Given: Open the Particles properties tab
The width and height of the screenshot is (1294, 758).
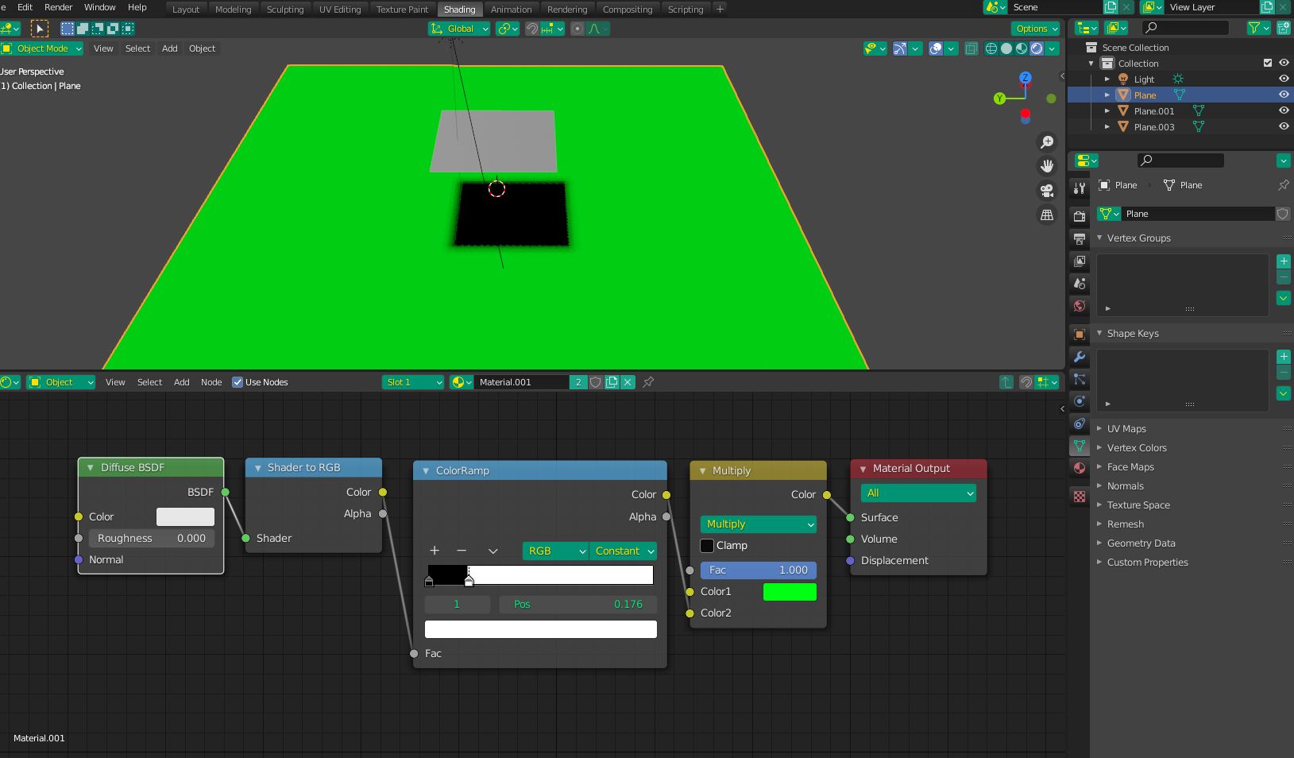Looking at the screenshot, I should click(x=1079, y=378).
